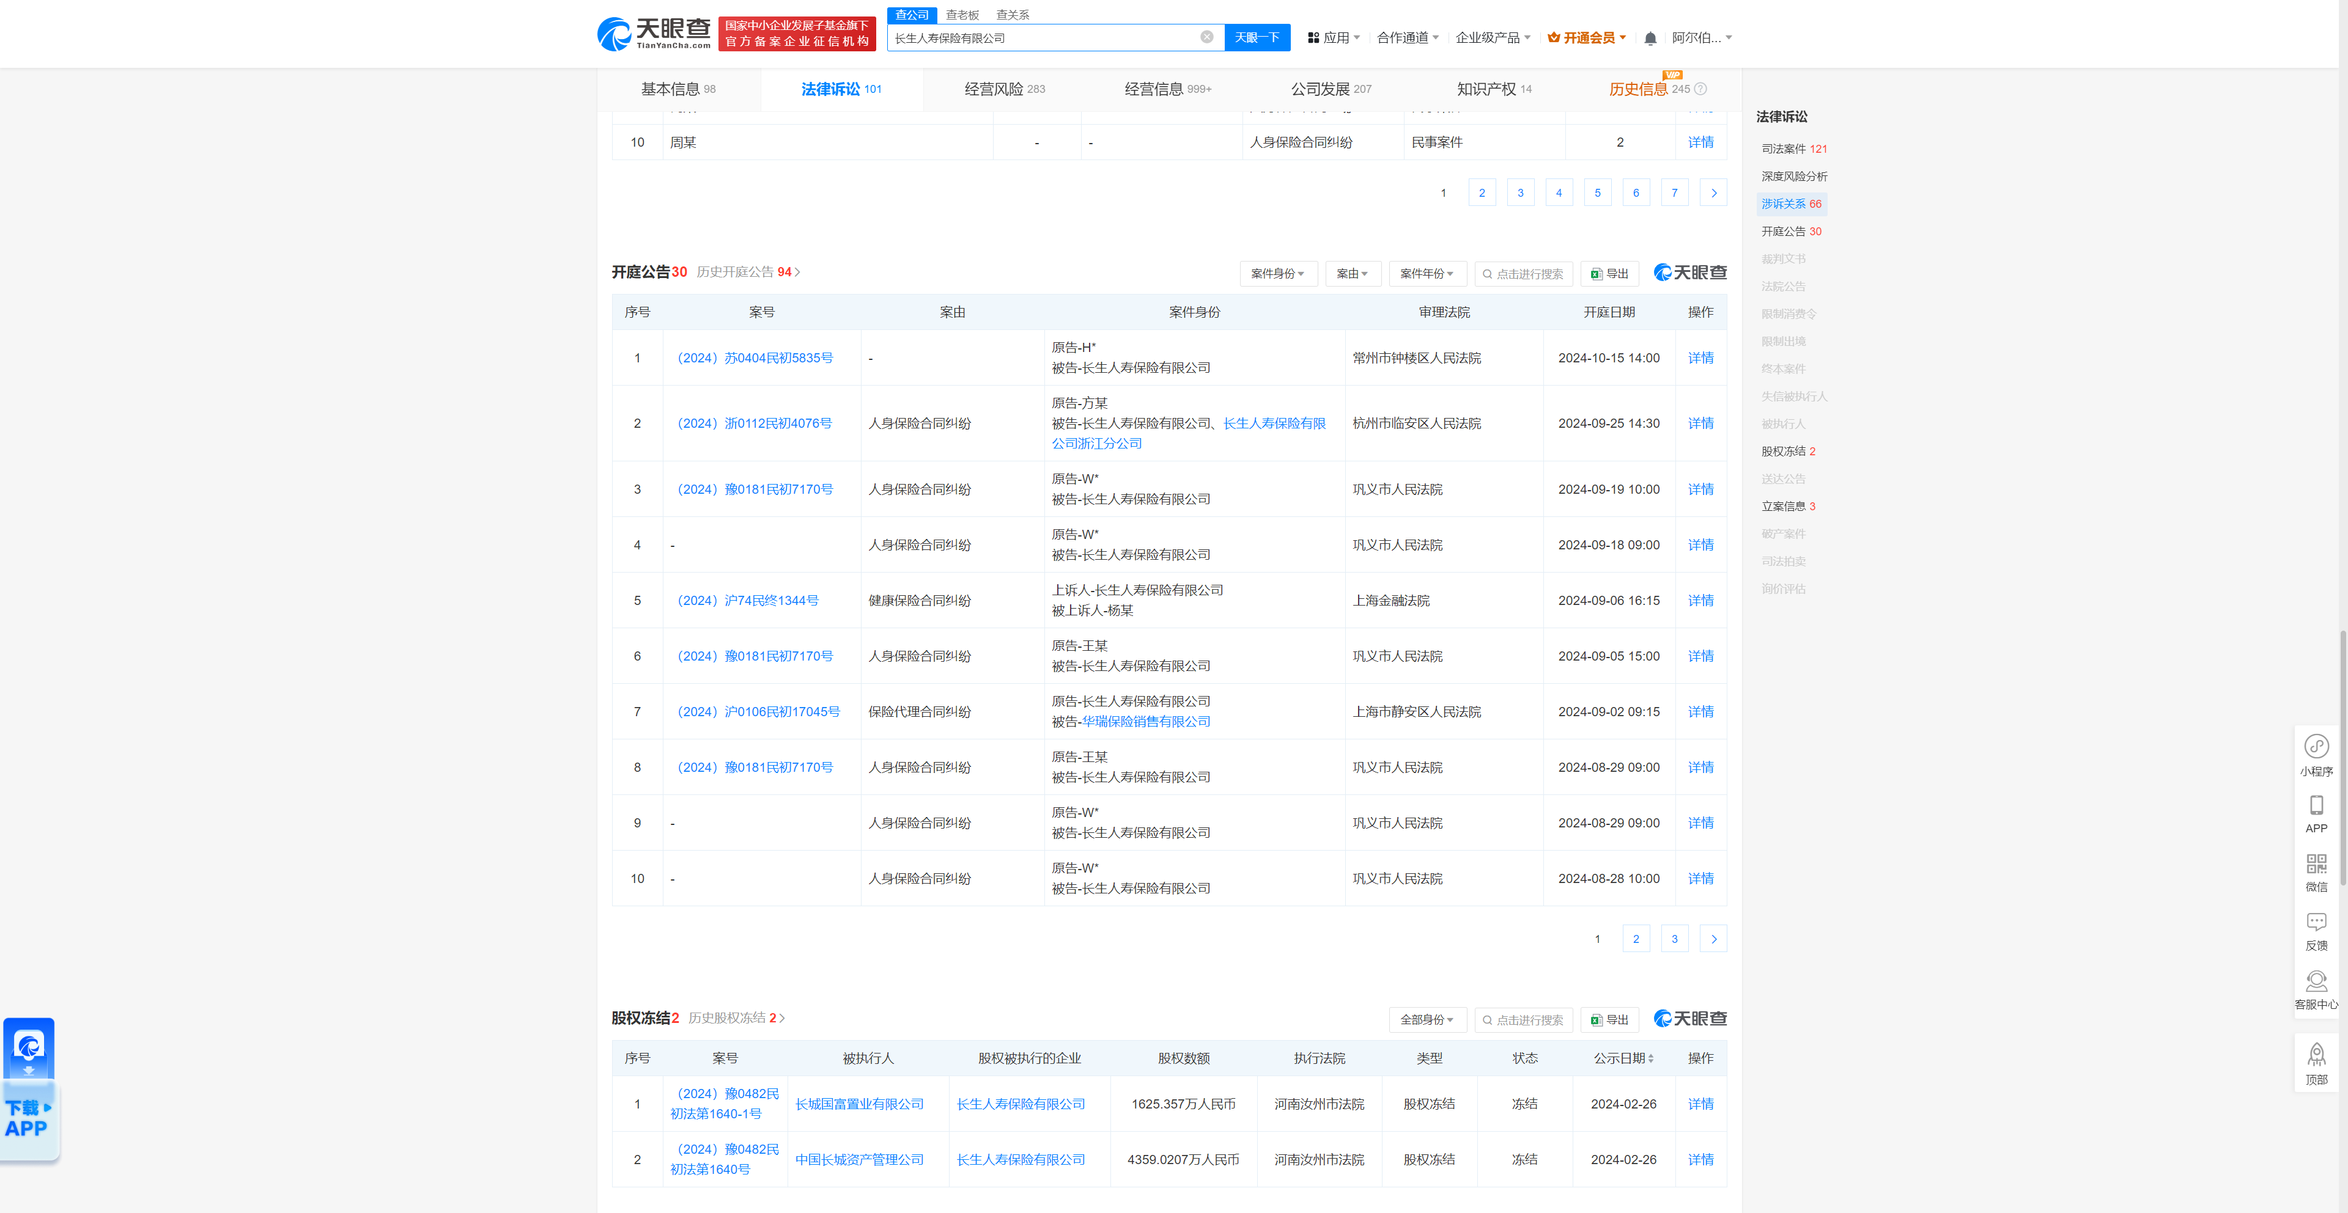Open case (2024)浙0112民初4076号
Image resolution: width=2348 pixels, height=1213 pixels.
tap(754, 423)
